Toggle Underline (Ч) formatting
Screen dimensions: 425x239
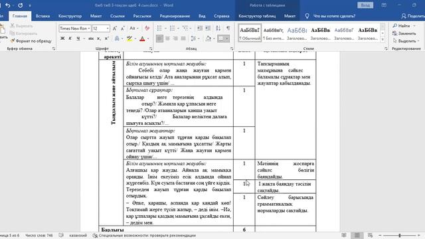pos(78,39)
